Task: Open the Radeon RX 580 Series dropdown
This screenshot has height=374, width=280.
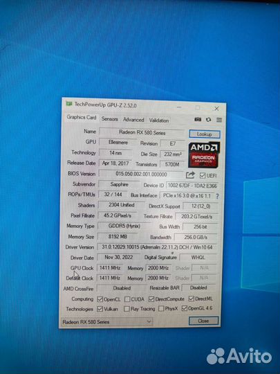Action: [106, 322]
